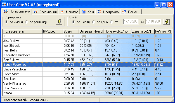Select the Sanek Pogromov row
The image size is (175, 103).
[x=87, y=65]
